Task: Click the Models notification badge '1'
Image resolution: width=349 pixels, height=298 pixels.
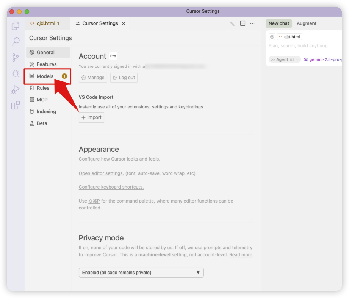Action: pyautogui.click(x=64, y=76)
